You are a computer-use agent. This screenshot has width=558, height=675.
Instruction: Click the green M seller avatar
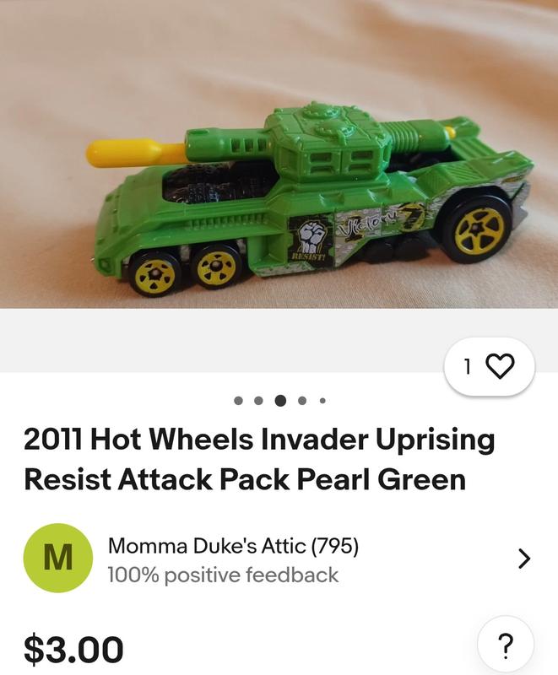click(x=58, y=558)
